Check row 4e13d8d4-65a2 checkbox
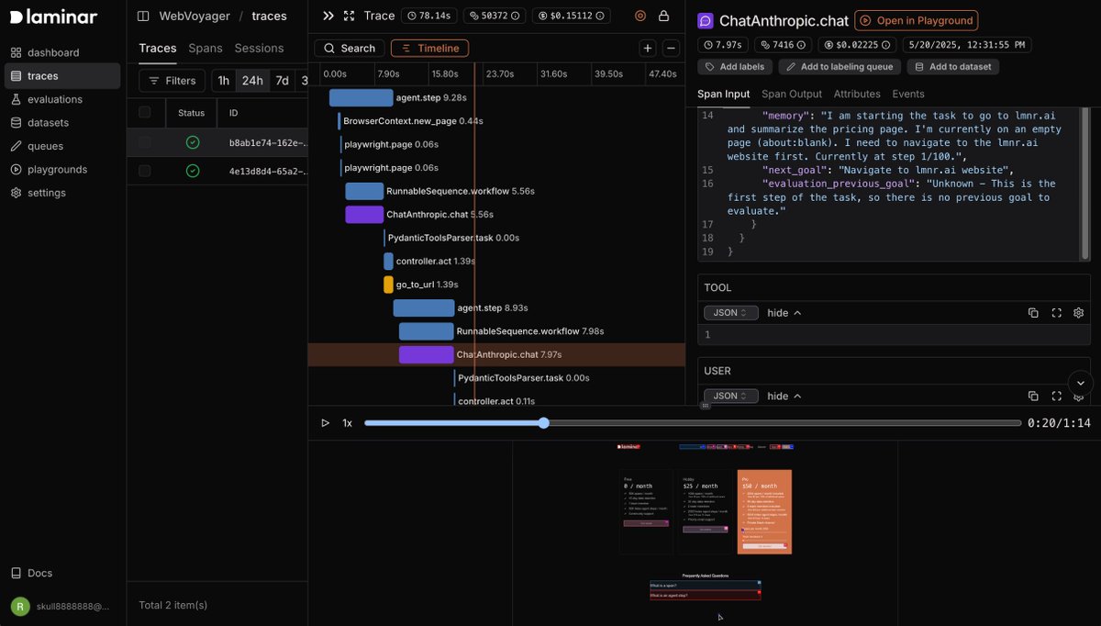This screenshot has height=626, width=1101. pos(144,171)
